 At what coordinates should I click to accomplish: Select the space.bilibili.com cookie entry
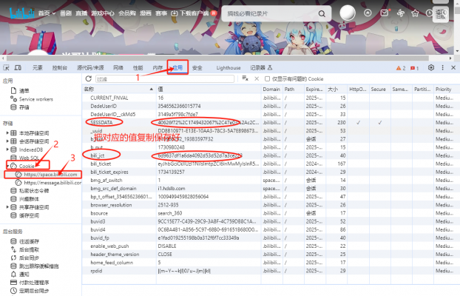[x=52, y=174]
